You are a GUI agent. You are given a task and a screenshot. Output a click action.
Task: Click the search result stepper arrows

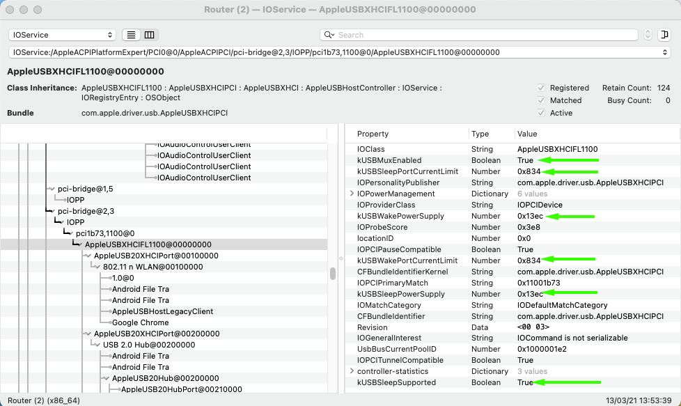[648, 35]
